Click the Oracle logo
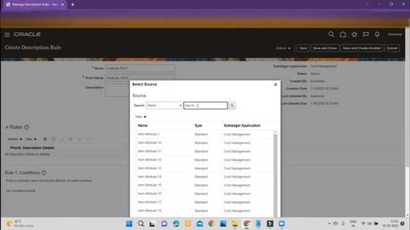 coord(27,34)
